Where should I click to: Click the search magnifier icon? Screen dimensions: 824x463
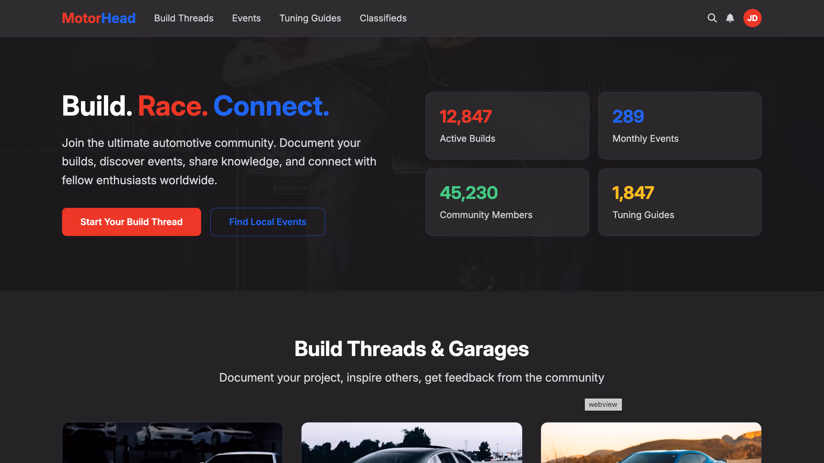712,18
